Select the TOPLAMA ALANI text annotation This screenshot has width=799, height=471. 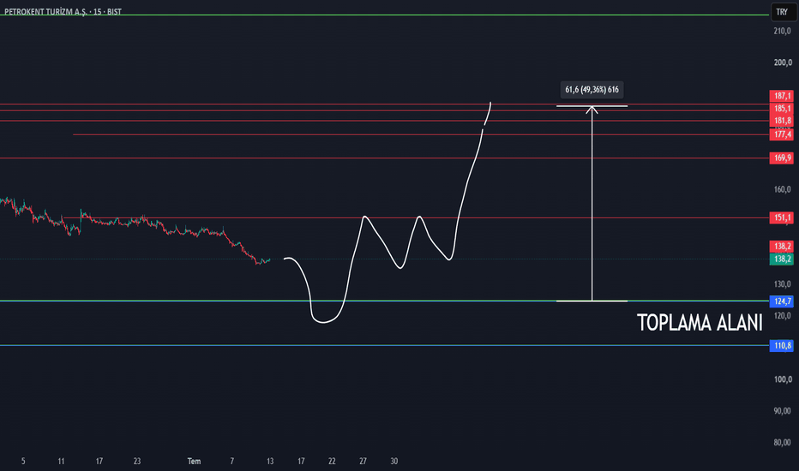700,323
